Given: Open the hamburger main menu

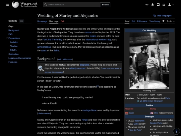Looking at the screenshot, I should (8, 5).
